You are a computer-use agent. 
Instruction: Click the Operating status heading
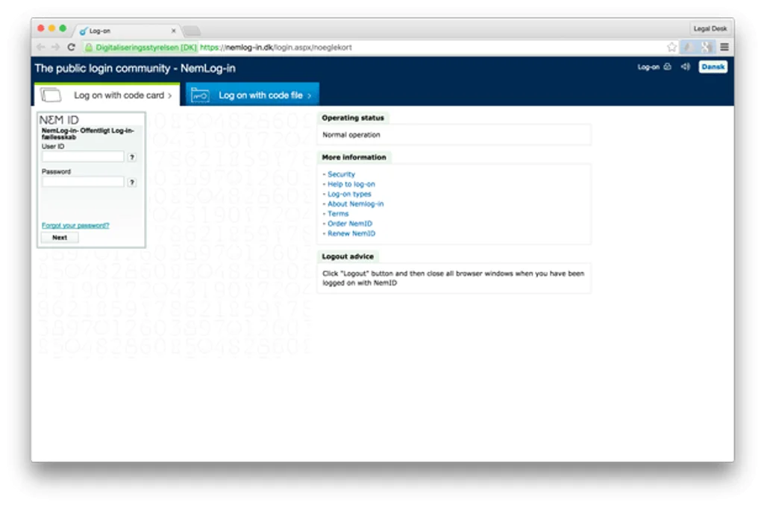pos(353,118)
